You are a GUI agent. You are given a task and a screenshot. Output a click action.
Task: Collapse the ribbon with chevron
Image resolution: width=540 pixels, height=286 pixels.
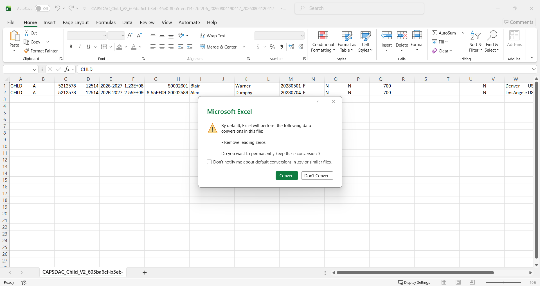532,57
